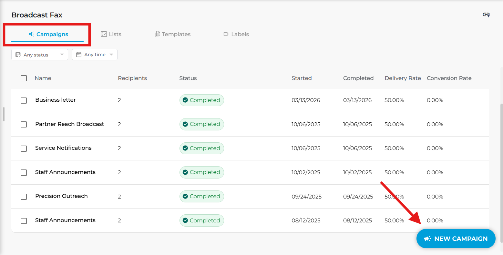
Task: Click the calendar icon in time filter
Action: [x=79, y=55]
